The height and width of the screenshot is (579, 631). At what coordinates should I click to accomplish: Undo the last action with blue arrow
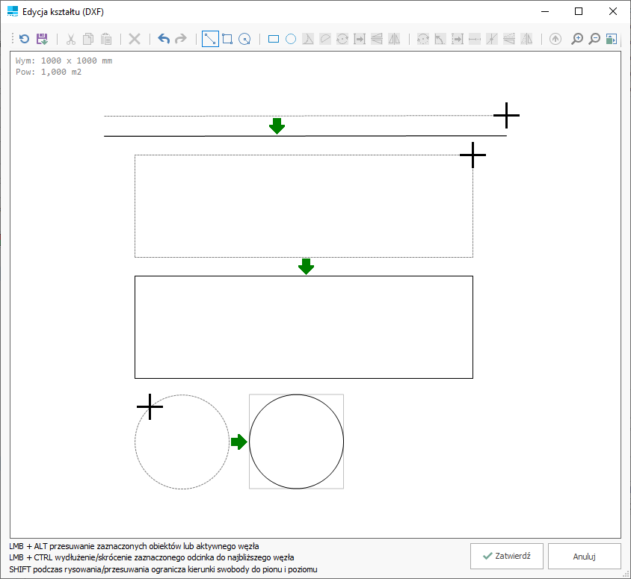(164, 39)
